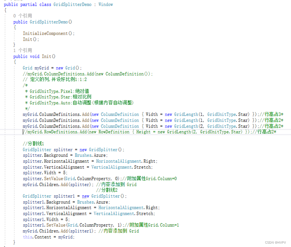This screenshot has width=291, height=247.
Task: Click the line 'splitter.Width = 5;'
Action: click(x=45, y=173)
